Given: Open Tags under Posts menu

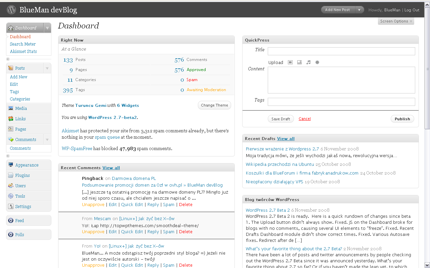Looking at the screenshot, I should (x=14, y=91).
